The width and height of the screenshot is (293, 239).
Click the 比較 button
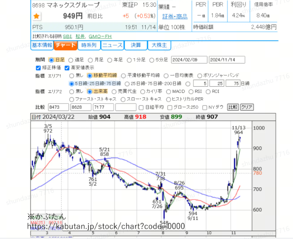(x=233, y=107)
